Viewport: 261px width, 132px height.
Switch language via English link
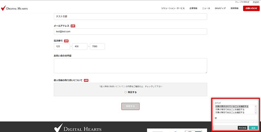256,2
